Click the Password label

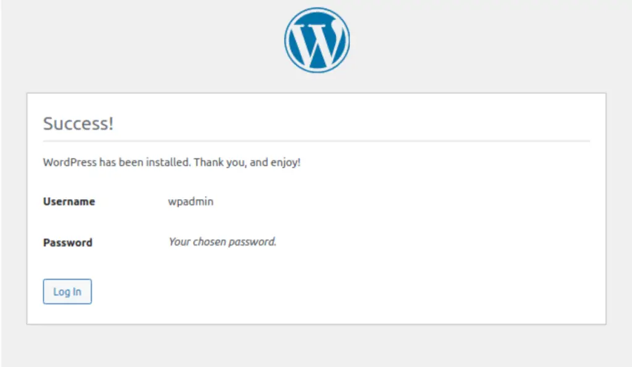tap(67, 242)
